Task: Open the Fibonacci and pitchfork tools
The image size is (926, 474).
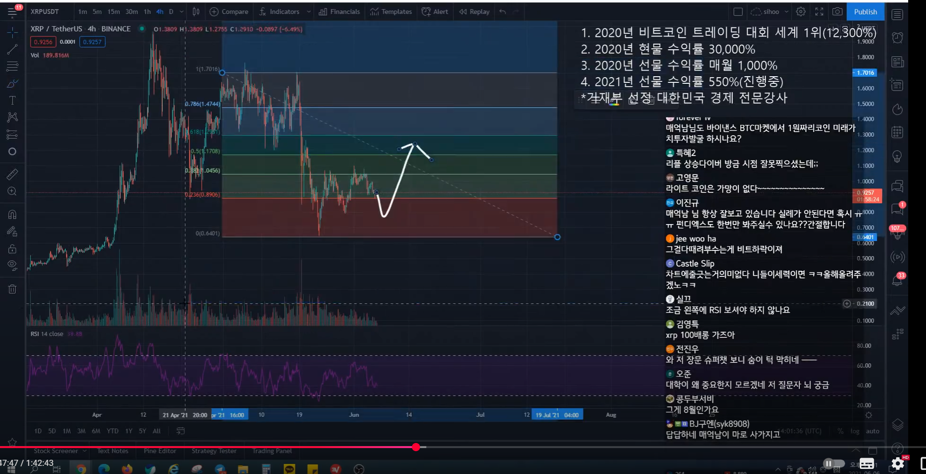Action: pyautogui.click(x=12, y=66)
